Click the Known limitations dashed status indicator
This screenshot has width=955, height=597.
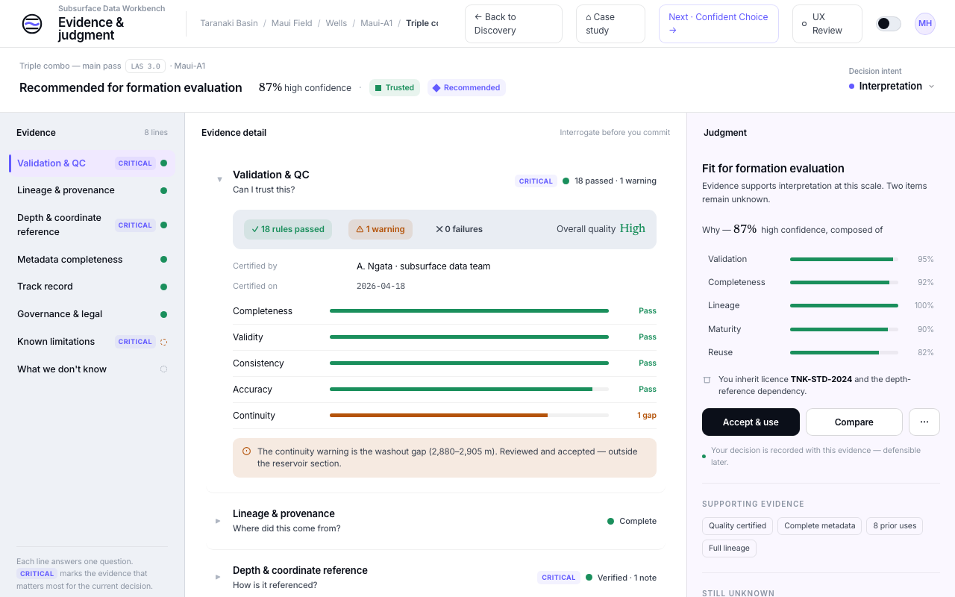tap(163, 342)
